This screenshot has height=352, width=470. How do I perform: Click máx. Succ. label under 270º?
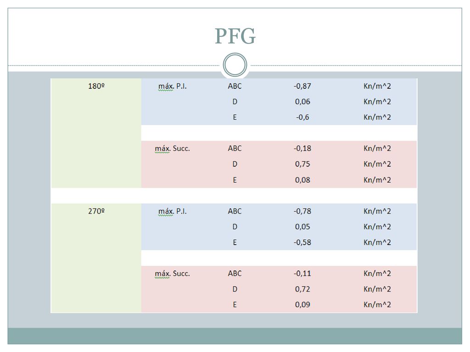173,274
